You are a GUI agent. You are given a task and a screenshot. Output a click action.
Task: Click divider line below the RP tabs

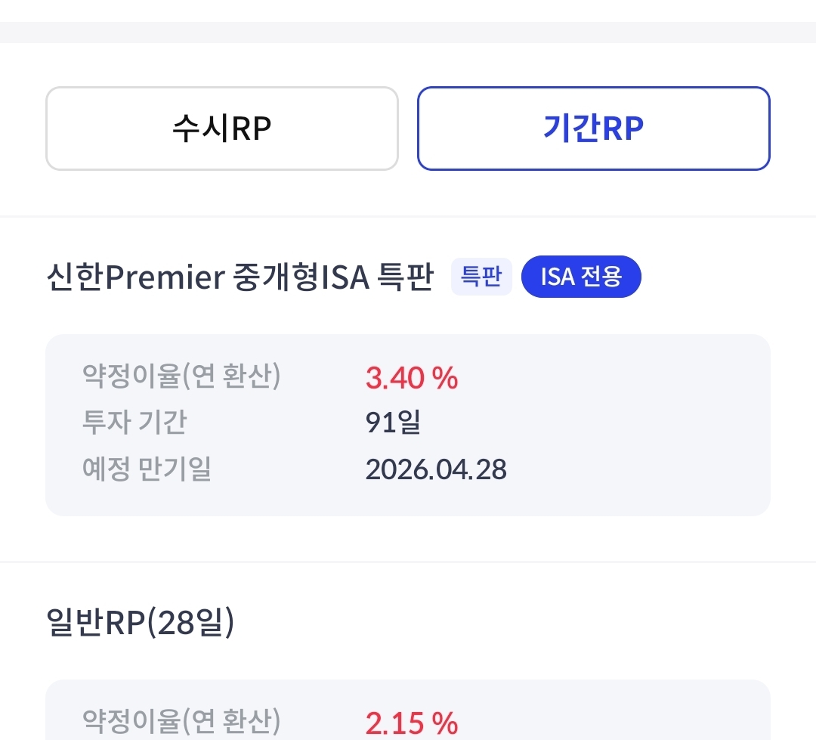tap(408, 217)
